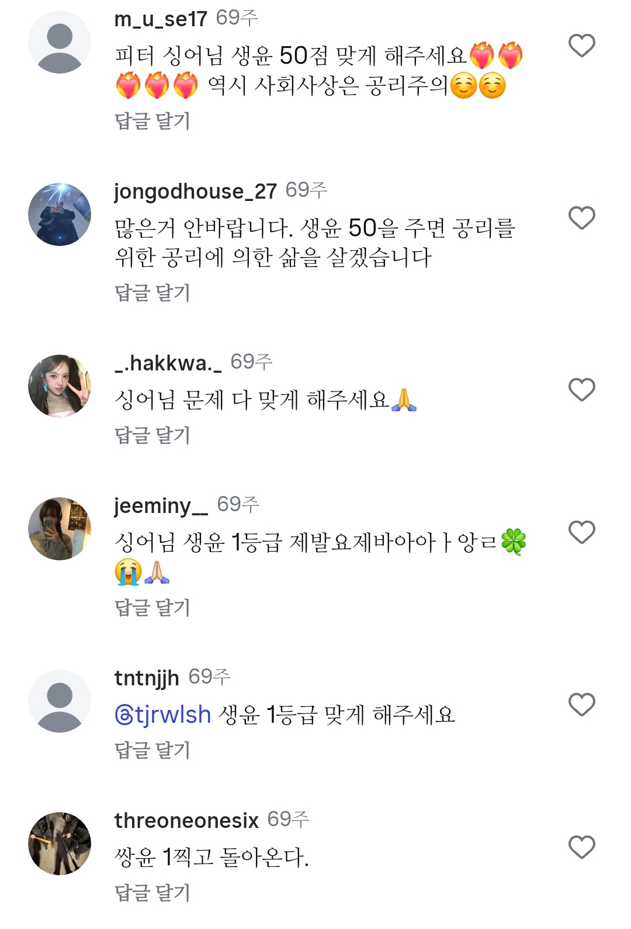View _.hakkwa._ profile photo
631x929 pixels.
click(60, 386)
